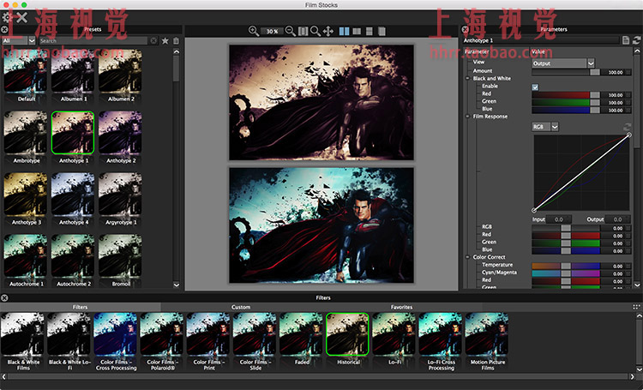Toggle Black and White Enable checkbox
Image resolution: width=643 pixels, height=390 pixels.
(x=535, y=87)
